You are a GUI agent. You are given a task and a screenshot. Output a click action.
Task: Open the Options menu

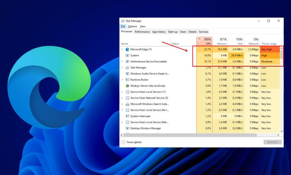coord(132,26)
